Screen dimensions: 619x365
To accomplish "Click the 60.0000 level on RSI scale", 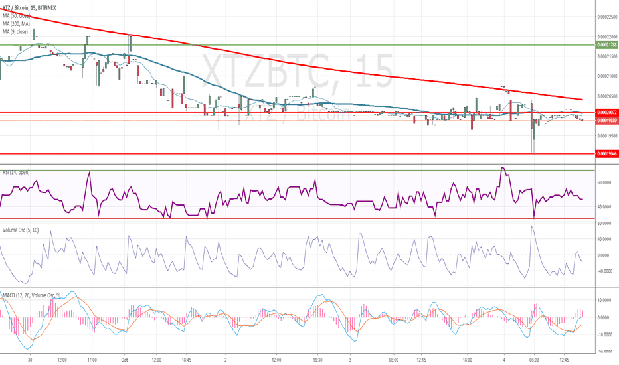I will pos(605,183).
